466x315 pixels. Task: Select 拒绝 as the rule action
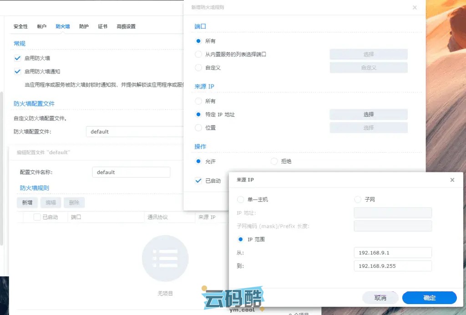click(x=274, y=161)
